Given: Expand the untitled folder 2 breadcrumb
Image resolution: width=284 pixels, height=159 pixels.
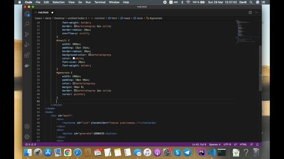Looking at the screenshot, I should pyautogui.click(x=77, y=18).
